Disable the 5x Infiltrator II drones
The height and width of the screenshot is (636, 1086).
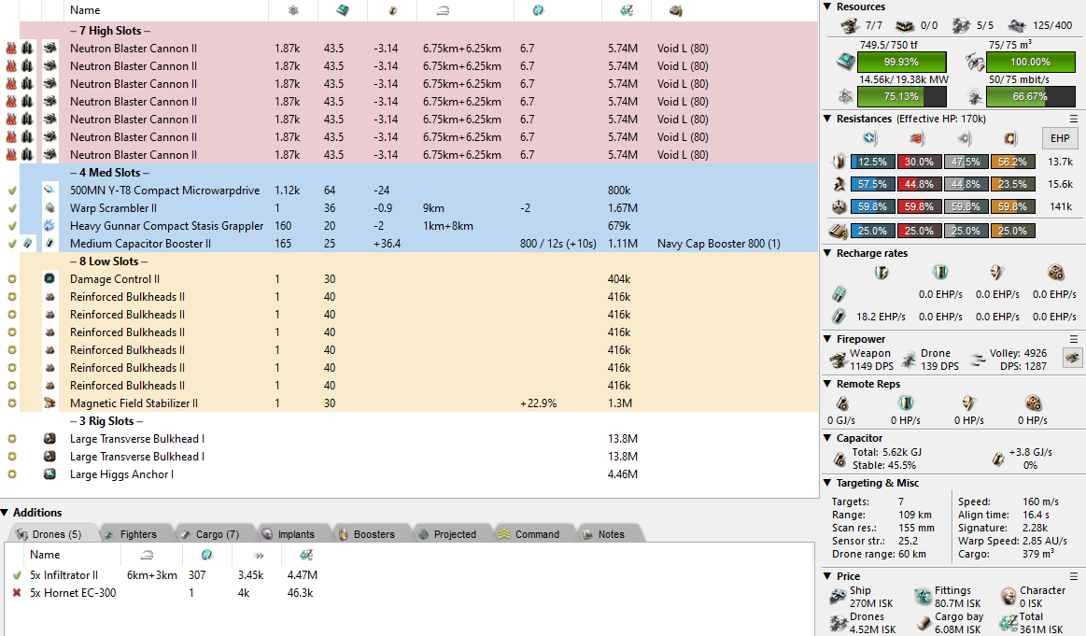pyautogui.click(x=17, y=575)
